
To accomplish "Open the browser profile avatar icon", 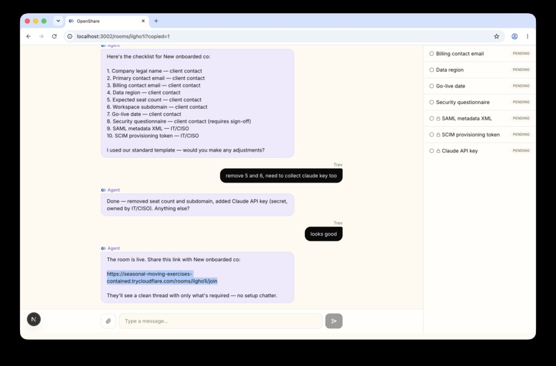I will point(515,36).
